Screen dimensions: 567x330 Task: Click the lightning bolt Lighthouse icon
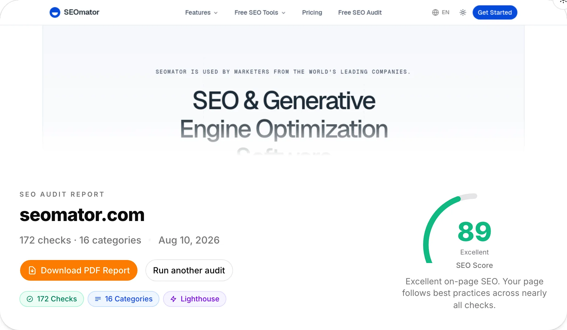click(173, 299)
